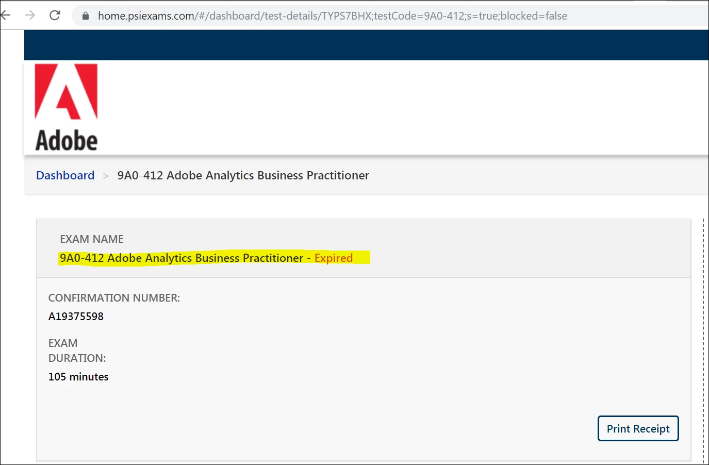Viewport: 709px width, 465px height.
Task: Click the padlock site info icon
Action: click(x=86, y=16)
